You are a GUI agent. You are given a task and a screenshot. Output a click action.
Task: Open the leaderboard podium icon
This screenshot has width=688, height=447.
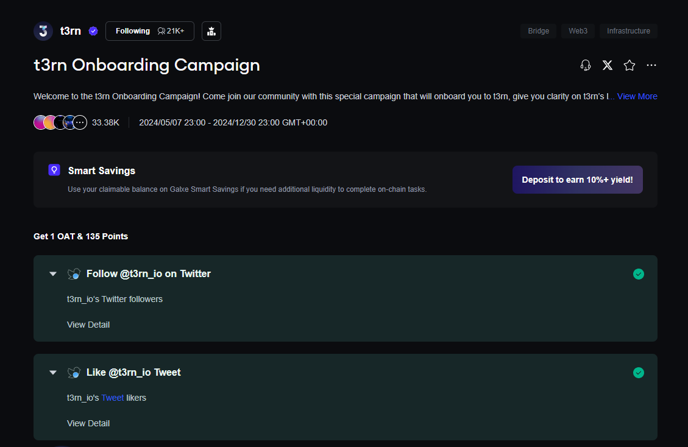pyautogui.click(x=211, y=31)
